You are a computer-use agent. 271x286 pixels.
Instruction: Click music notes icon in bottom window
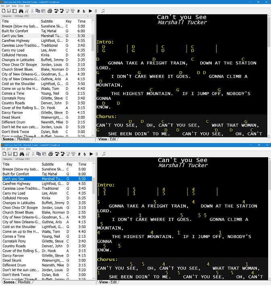pos(104,154)
